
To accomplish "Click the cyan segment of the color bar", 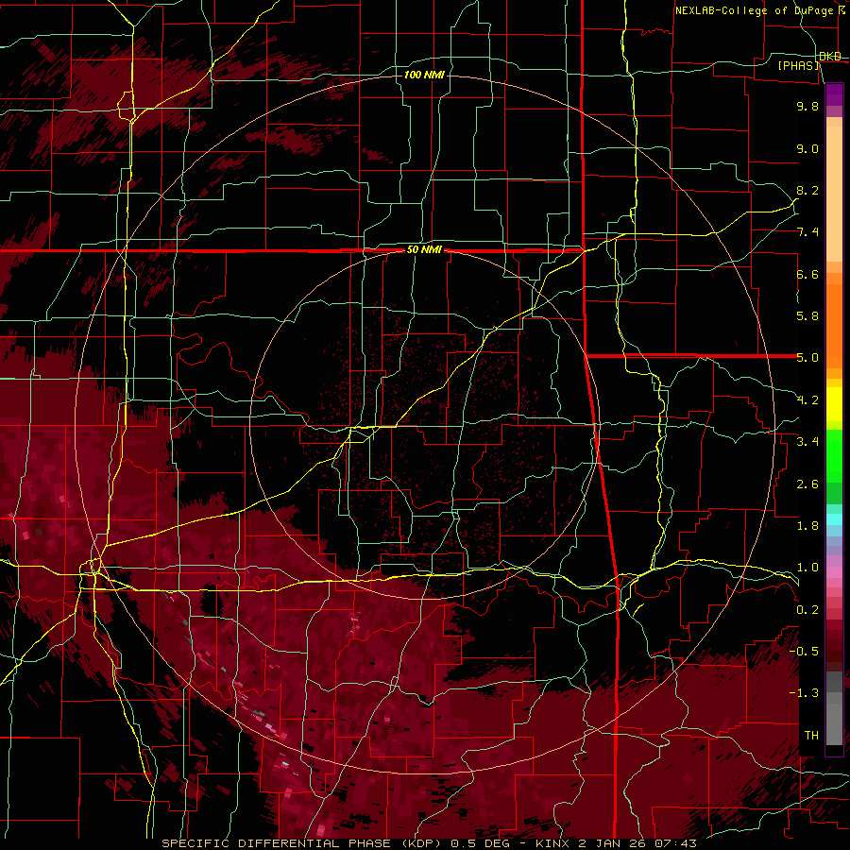I will tap(834, 519).
